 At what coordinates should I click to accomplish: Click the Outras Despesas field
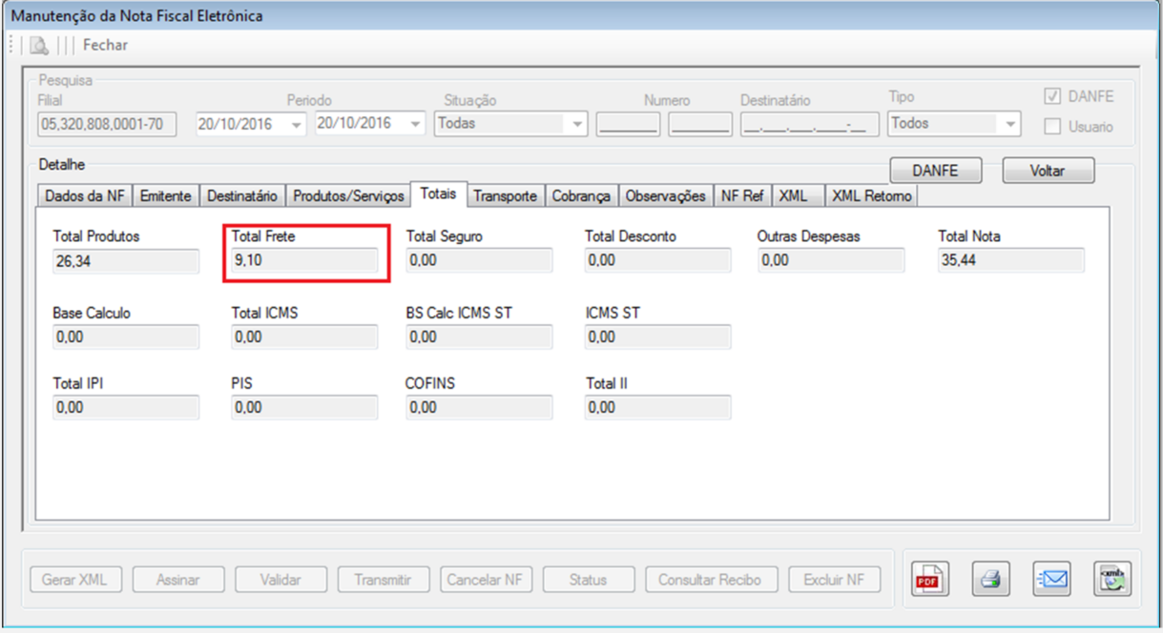point(831,261)
